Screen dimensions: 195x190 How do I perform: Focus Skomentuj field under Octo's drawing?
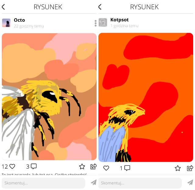[x=44, y=183]
